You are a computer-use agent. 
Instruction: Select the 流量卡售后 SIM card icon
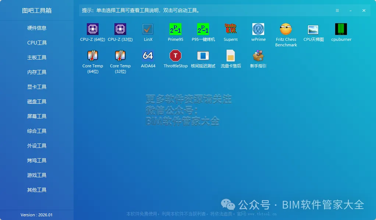coord(230,56)
